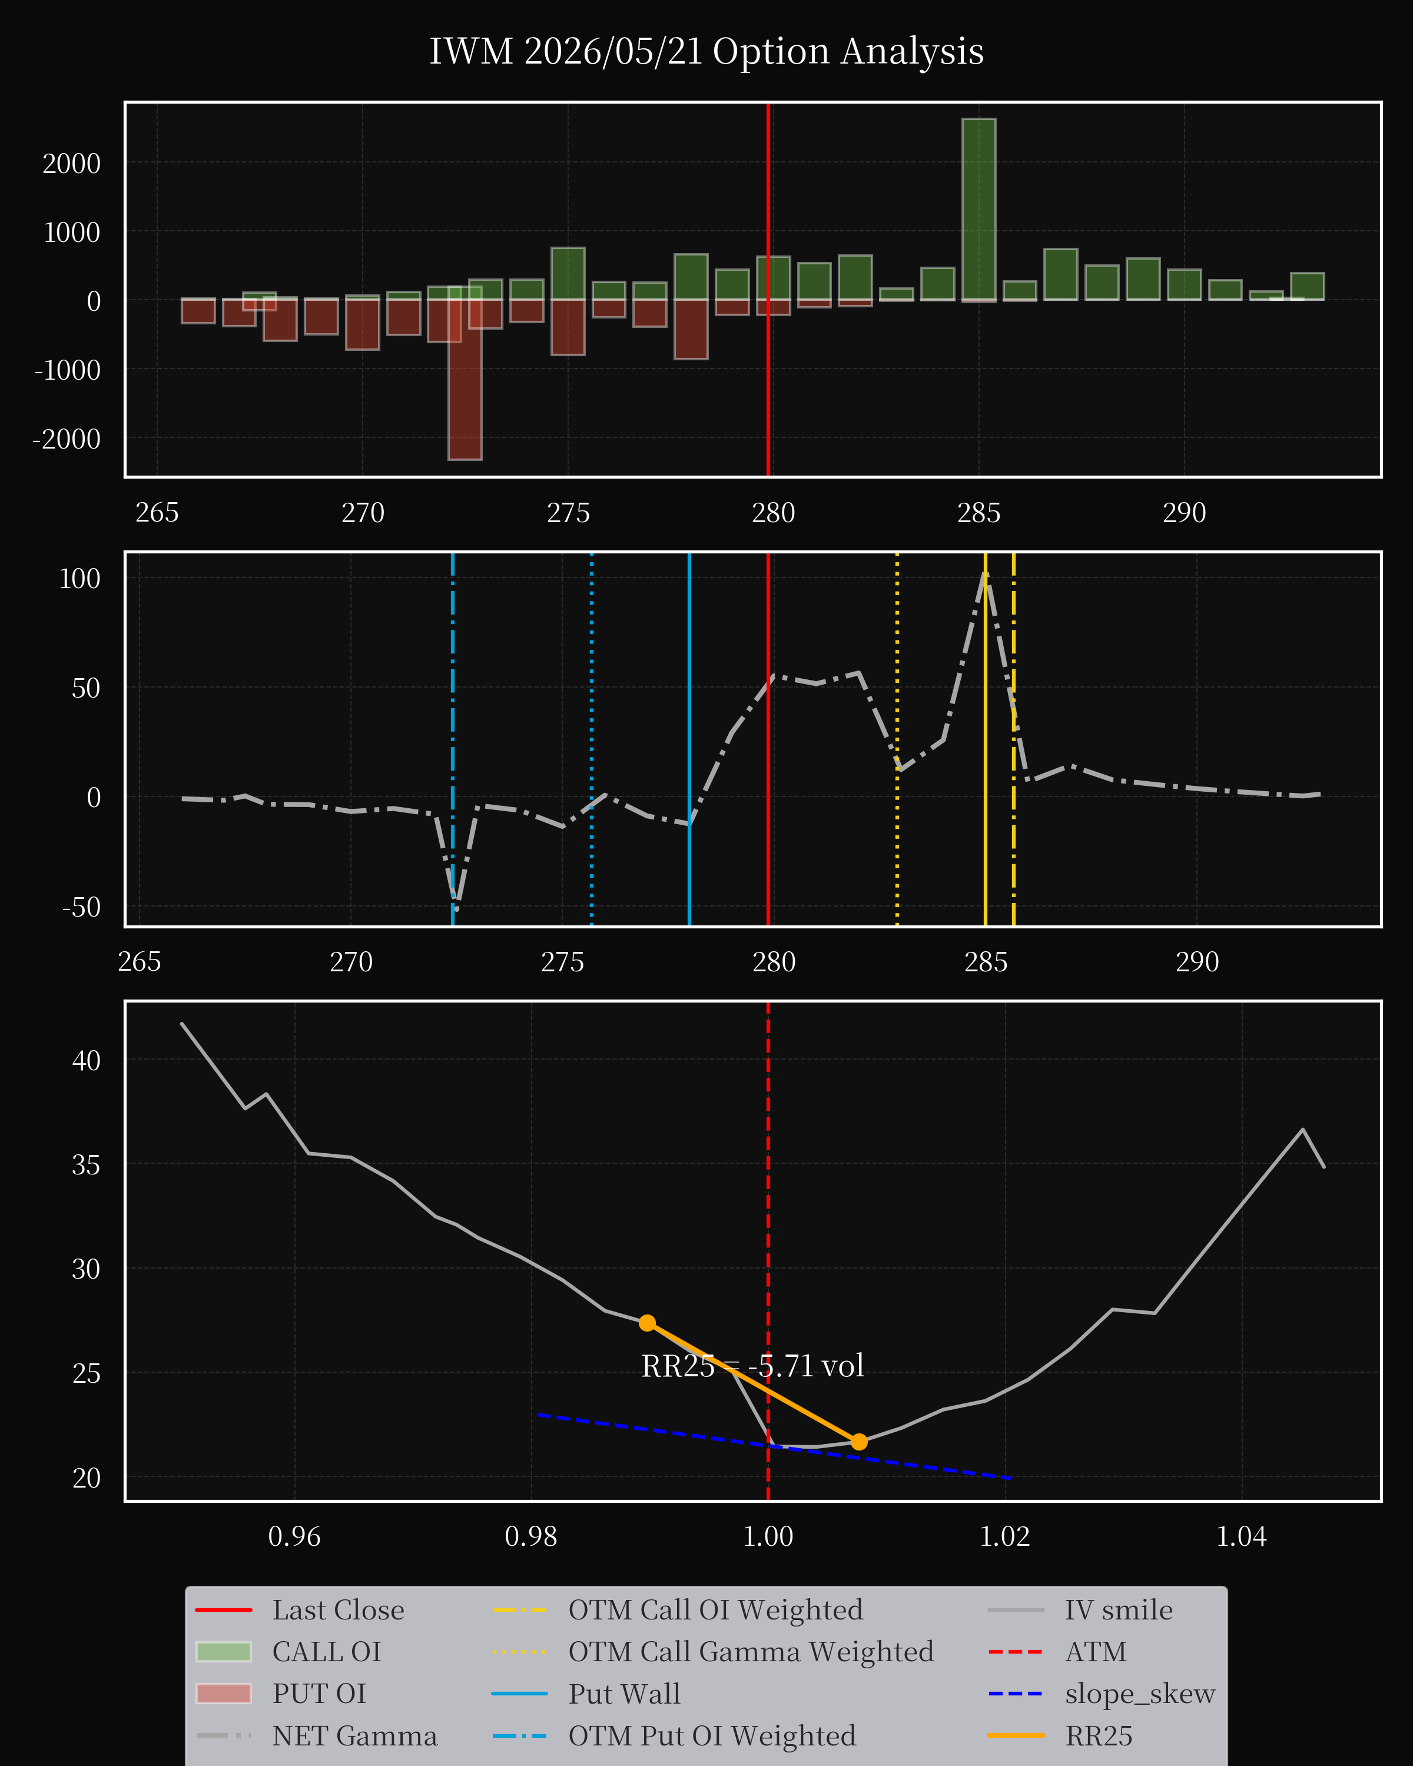
Task: Click the red PUT OI legend swatch
Action: pyautogui.click(x=224, y=1693)
